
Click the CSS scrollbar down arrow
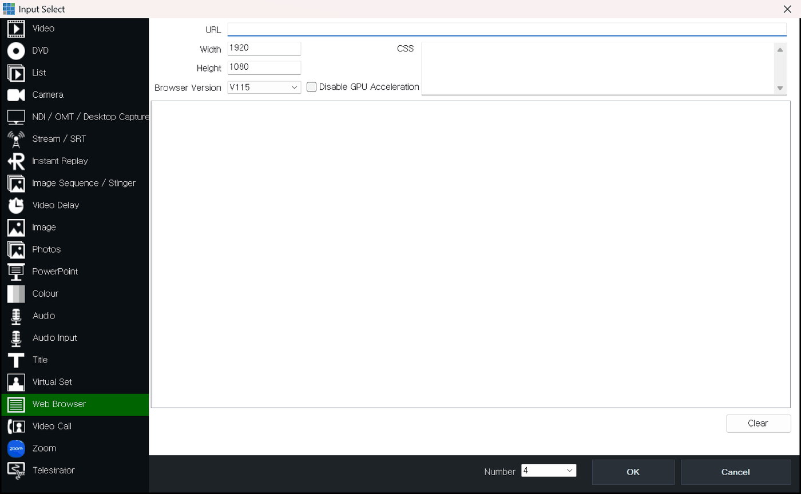coord(780,88)
